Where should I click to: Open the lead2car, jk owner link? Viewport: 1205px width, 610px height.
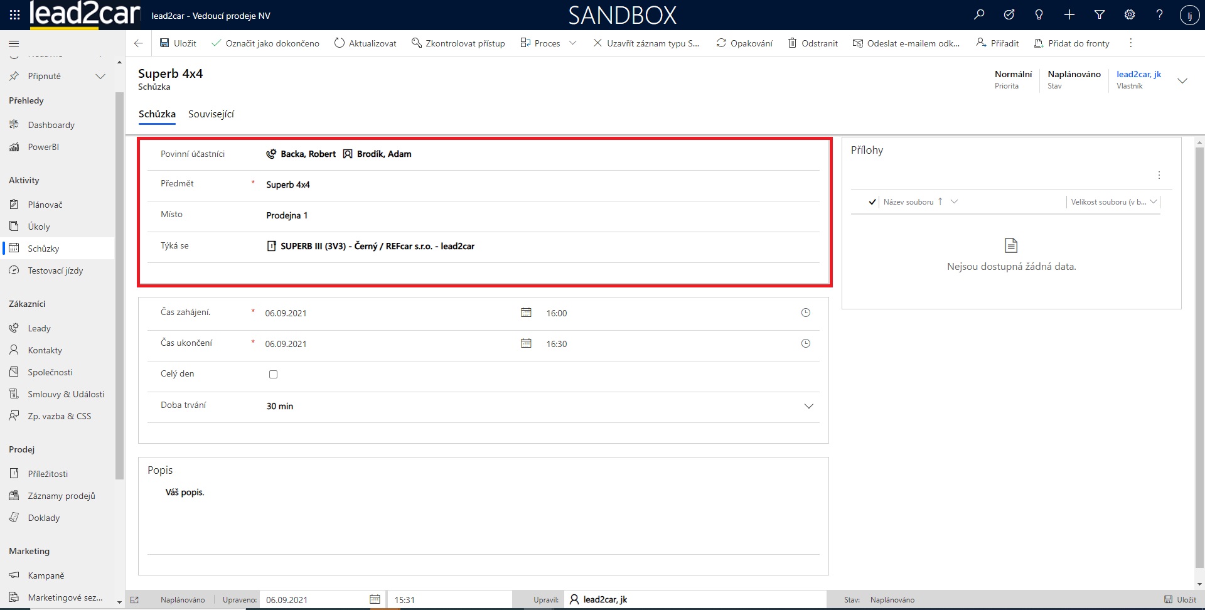1138,74
